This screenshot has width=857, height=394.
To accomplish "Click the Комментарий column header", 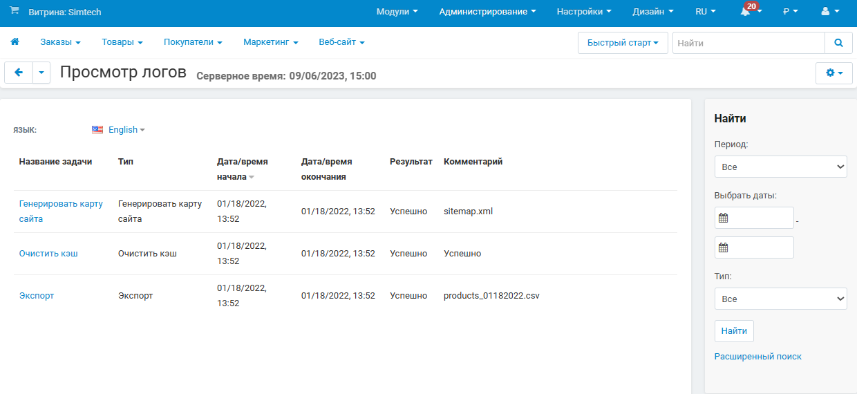I will coord(473,162).
